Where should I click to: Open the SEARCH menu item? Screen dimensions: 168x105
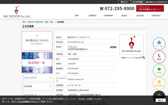(x=92, y=15)
